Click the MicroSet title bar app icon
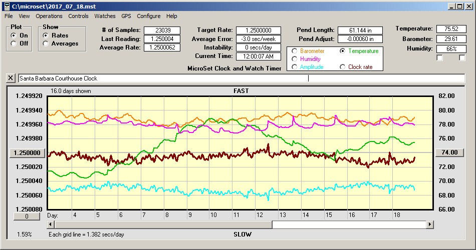 point(7,6)
